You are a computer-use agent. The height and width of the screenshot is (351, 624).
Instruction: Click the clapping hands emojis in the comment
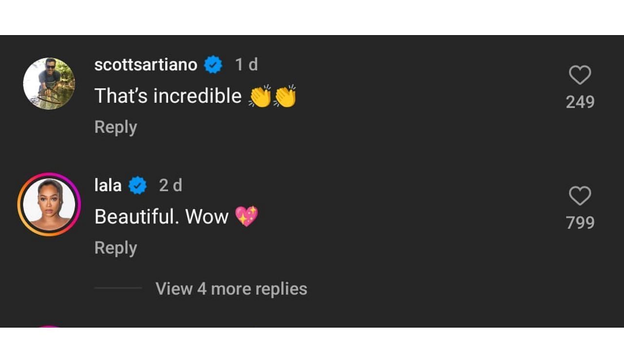[x=273, y=96]
